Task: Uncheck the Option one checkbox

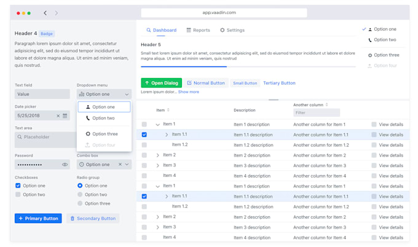Action: [x=18, y=186]
